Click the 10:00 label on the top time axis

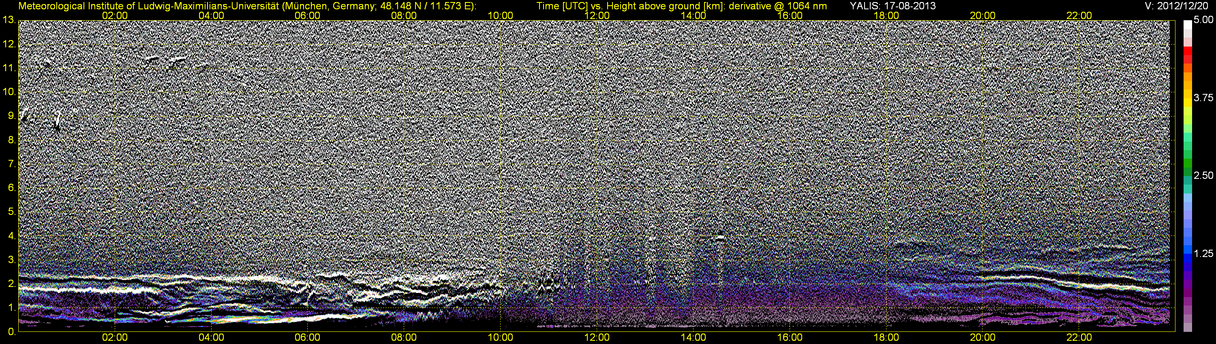pos(500,15)
